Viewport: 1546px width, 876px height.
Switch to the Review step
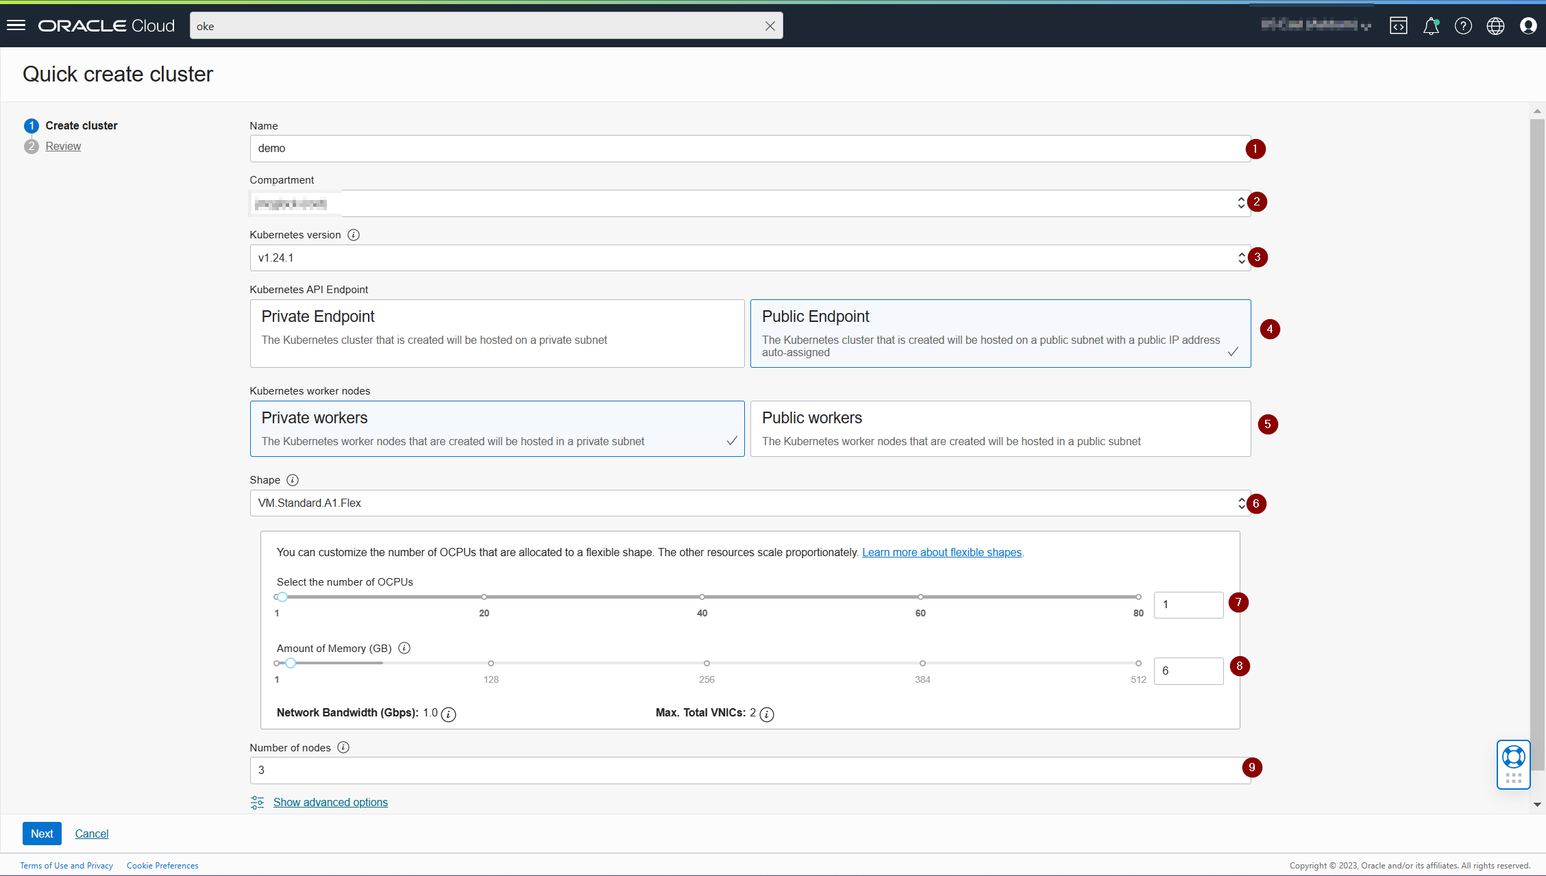click(63, 145)
